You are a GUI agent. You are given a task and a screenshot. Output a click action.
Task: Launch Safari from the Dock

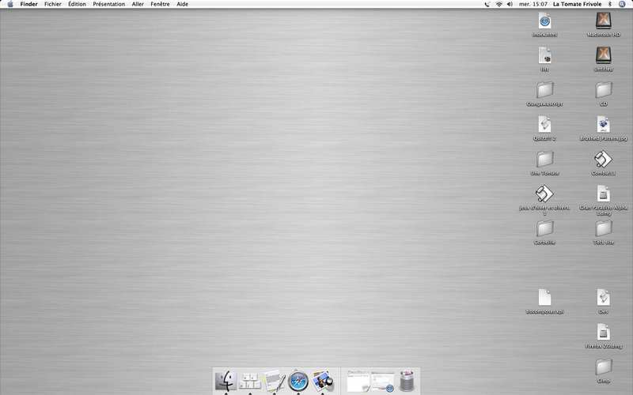[x=298, y=381]
